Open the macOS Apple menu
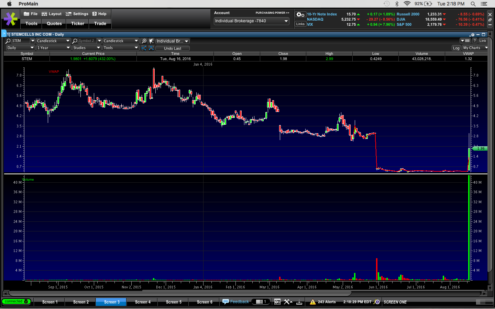 point(9,4)
